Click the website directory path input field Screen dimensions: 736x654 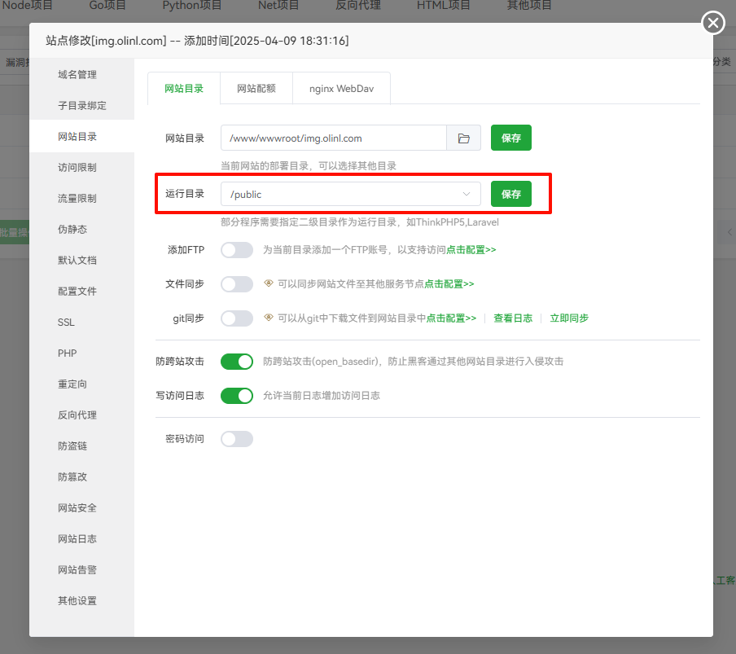tap(334, 138)
